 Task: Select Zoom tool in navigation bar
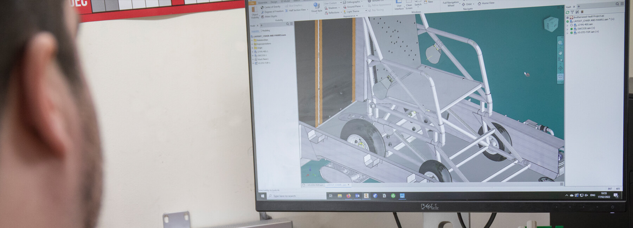coord(561,59)
